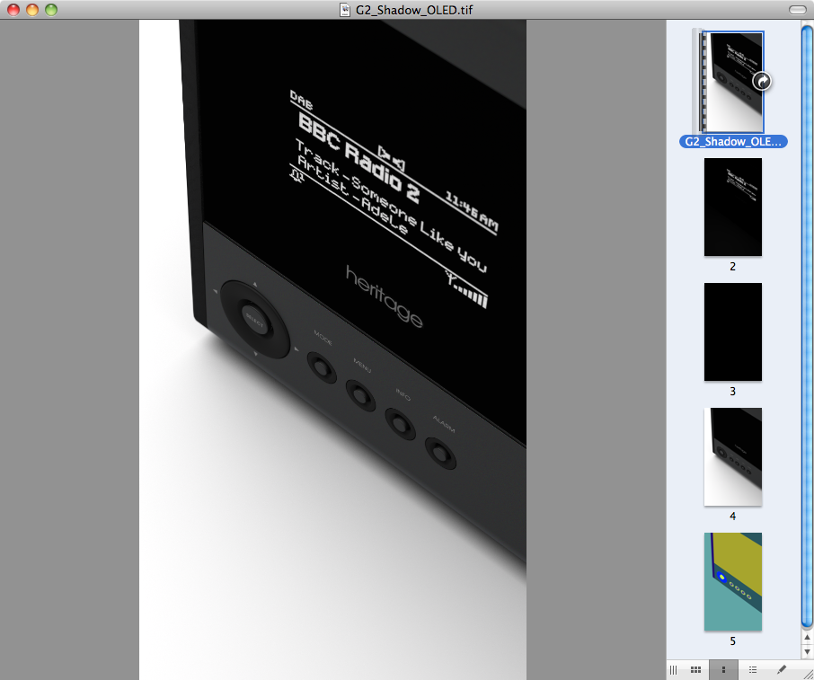Click the sidebar scroll down arrow
Screen dimensions: 814x680
[x=807, y=651]
